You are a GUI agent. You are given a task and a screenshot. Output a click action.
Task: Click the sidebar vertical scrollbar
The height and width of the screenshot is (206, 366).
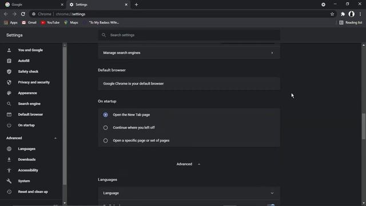pyautogui.click(x=65, y=116)
